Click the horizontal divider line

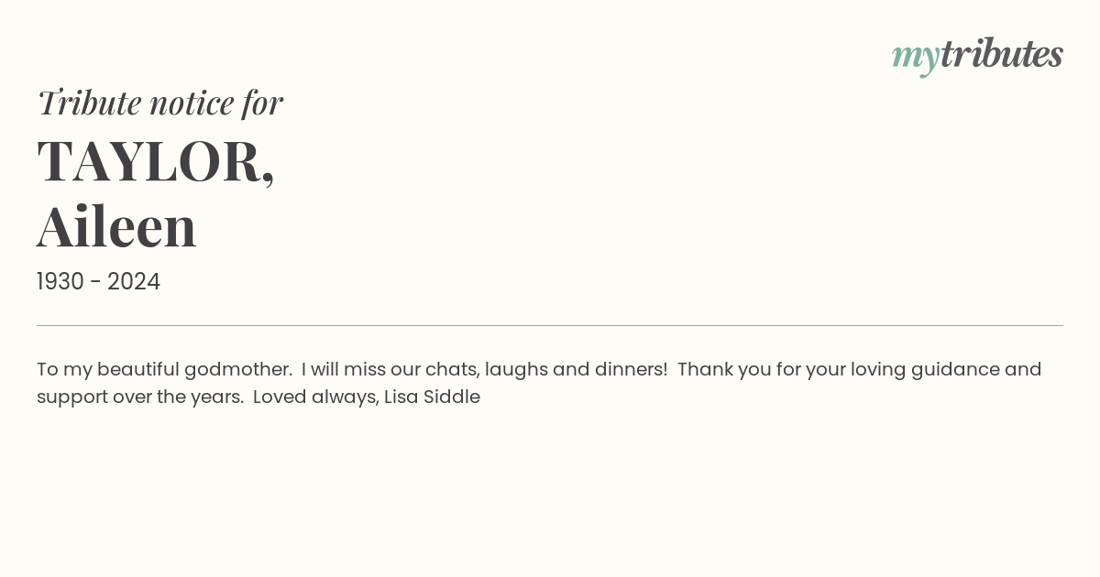coord(550,325)
